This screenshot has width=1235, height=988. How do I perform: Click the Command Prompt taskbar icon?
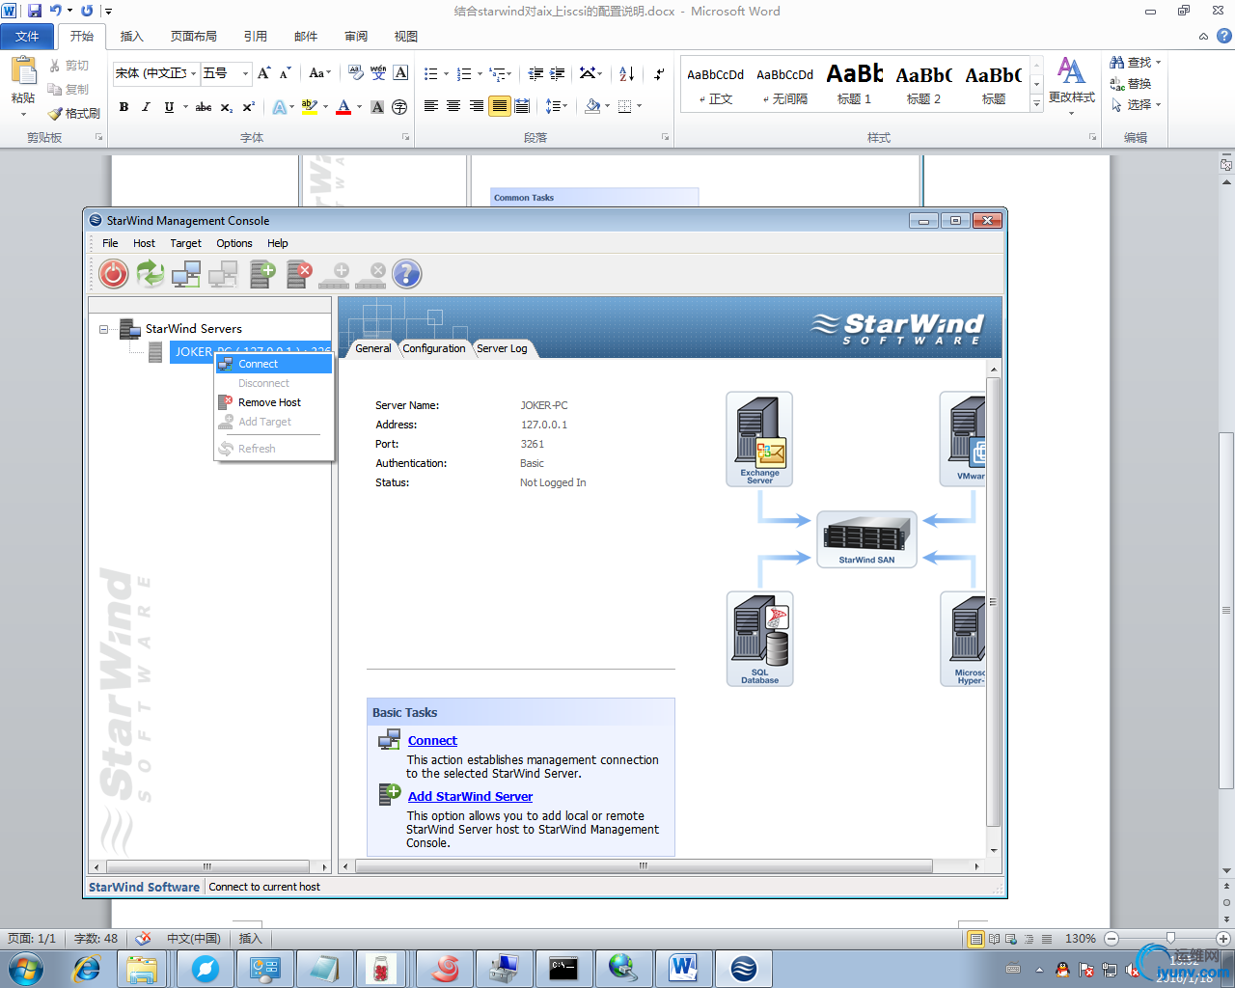coord(563,968)
